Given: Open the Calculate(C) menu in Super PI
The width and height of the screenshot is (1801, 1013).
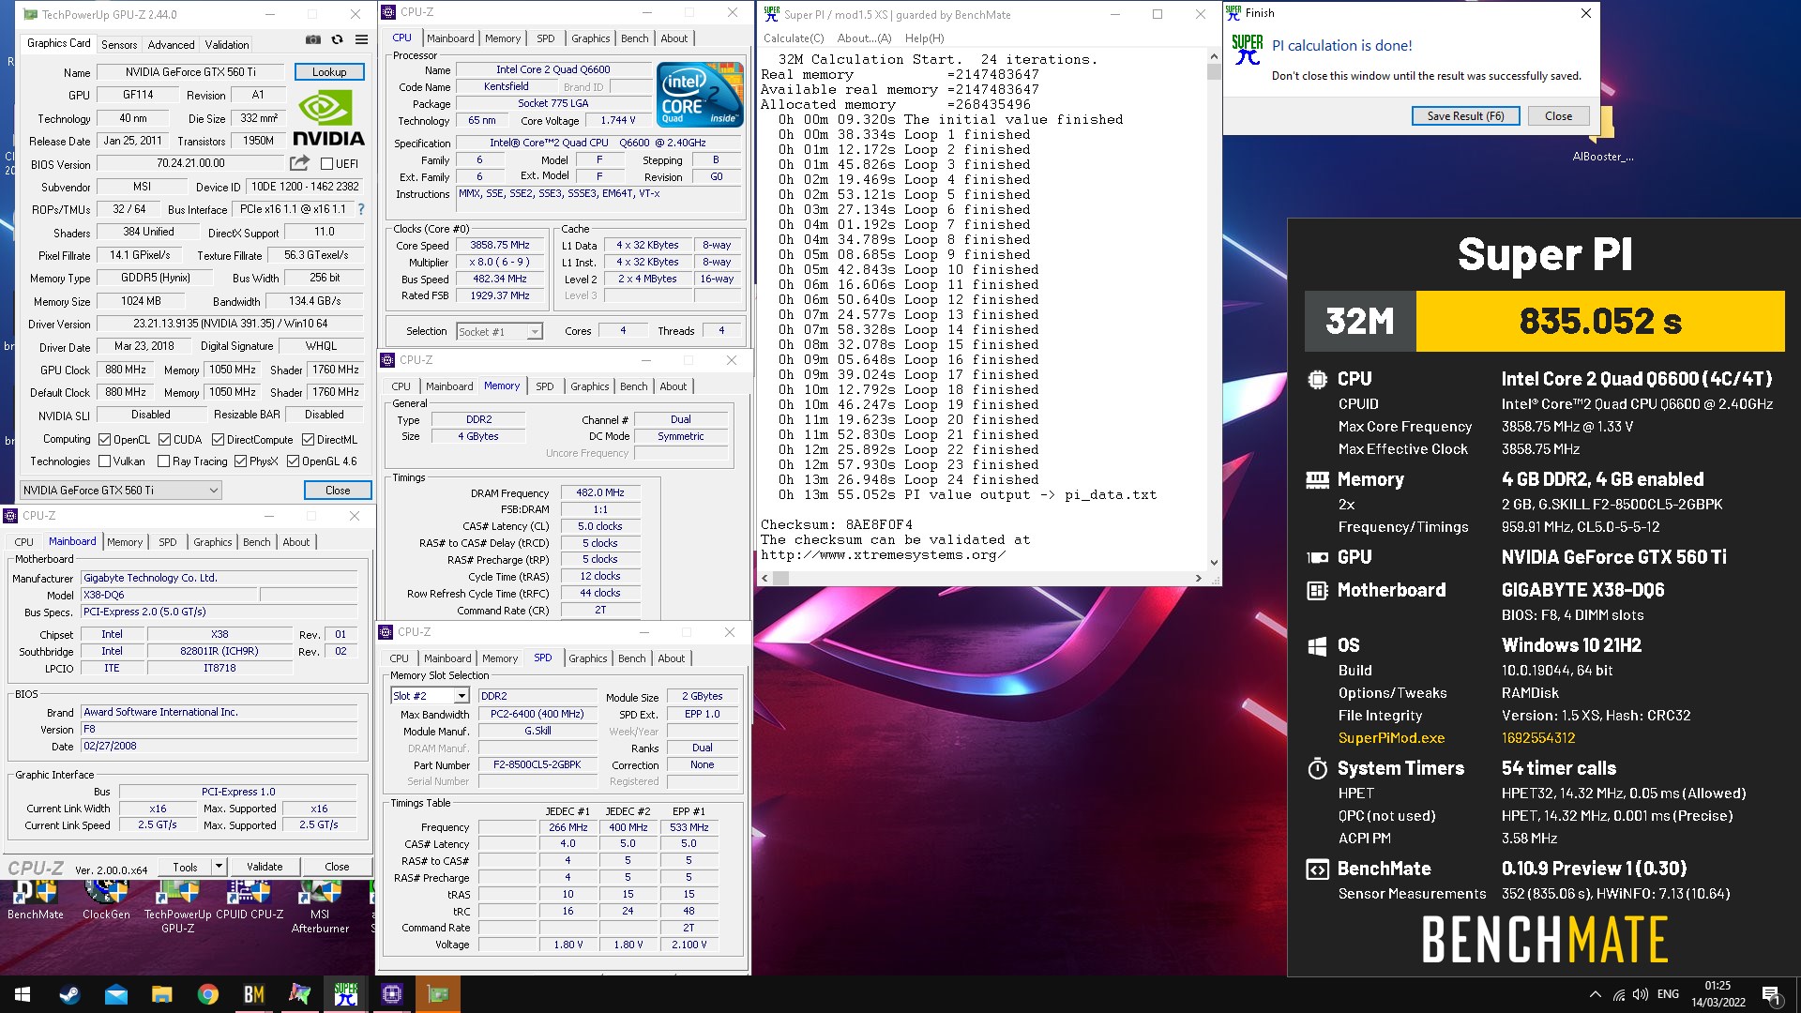Looking at the screenshot, I should 794,38.
